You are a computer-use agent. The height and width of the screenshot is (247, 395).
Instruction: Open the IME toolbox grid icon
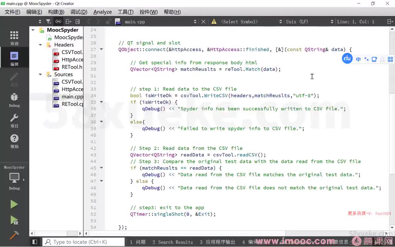pos(390,59)
